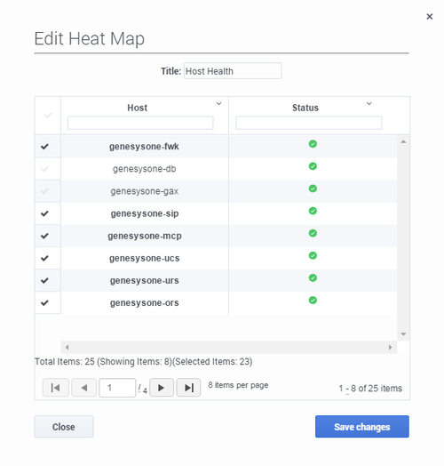Go to first page of hosts
The height and width of the screenshot is (466, 444).
tap(55, 388)
